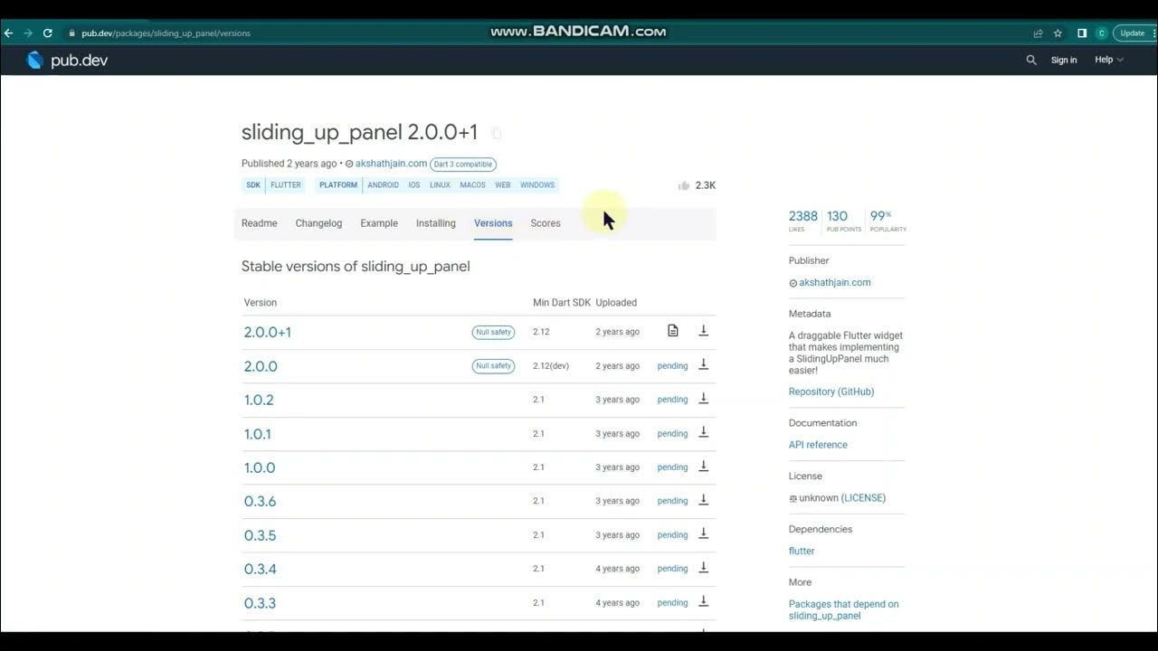Click the browser profile avatar
Viewport: 1158px width, 651px height.
coord(1101,33)
